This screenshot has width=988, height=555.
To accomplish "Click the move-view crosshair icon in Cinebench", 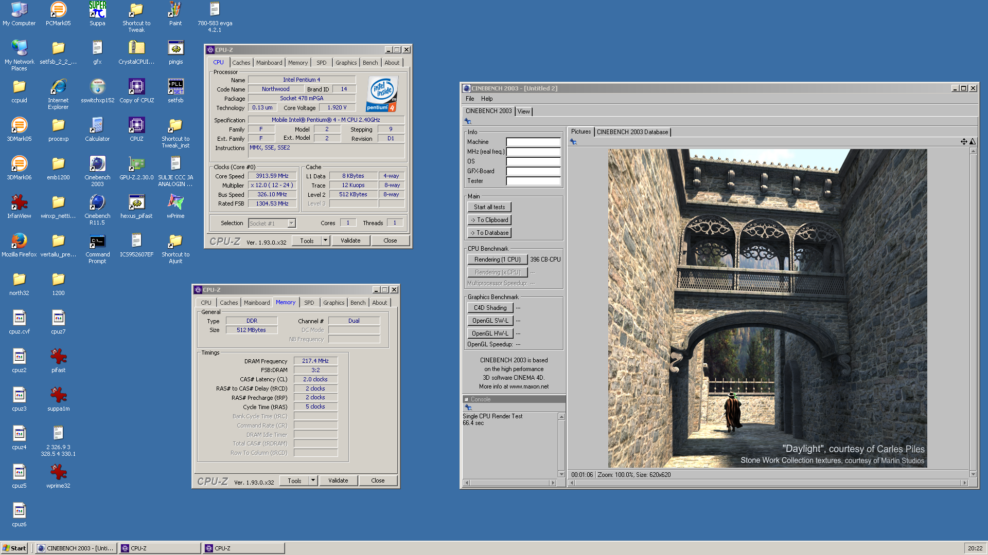I will (963, 142).
